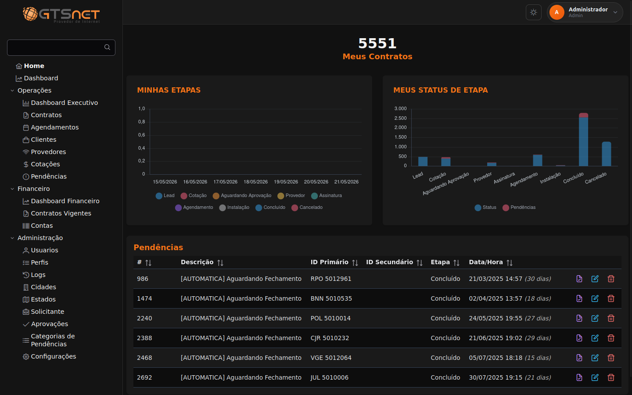Toggle Instalação legend item

(x=234, y=208)
